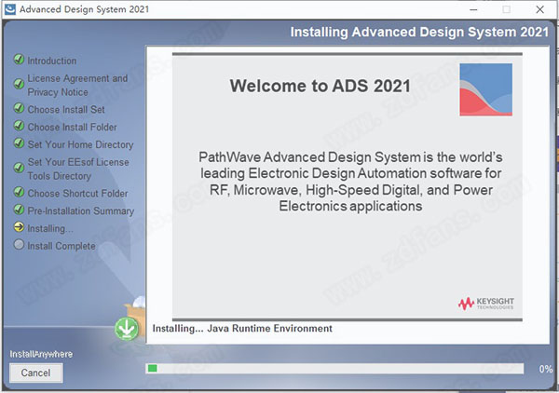The image size is (559, 393).
Task: Click the gray circle beside Install Complete
Action: (19, 244)
